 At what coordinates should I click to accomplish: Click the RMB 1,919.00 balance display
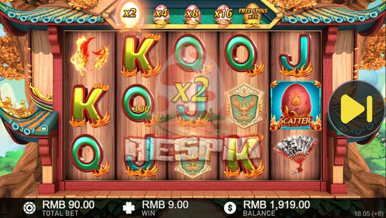276,205
